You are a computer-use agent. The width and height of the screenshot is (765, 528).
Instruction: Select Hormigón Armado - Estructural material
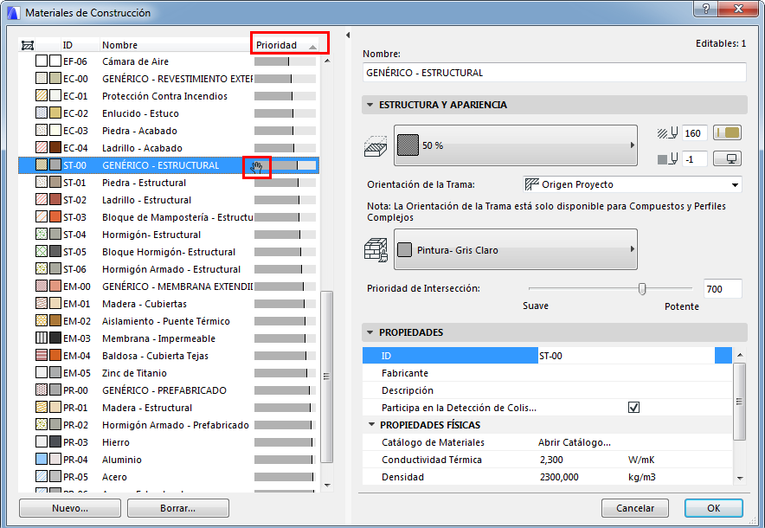(x=169, y=269)
